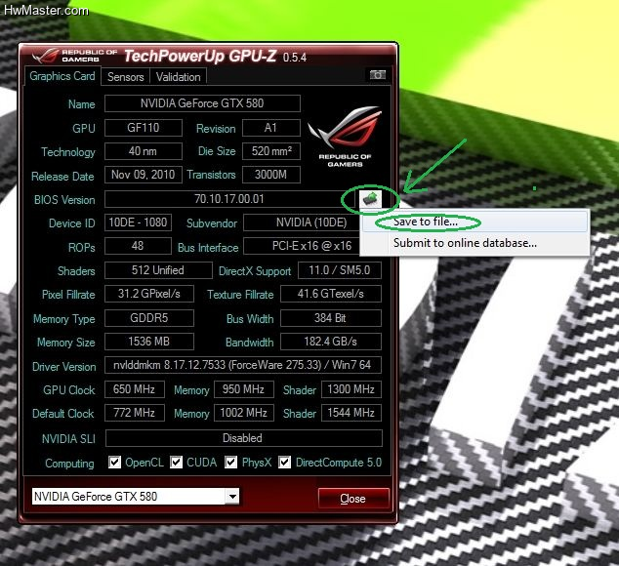Click the Default Clock value 772 MHz
Screen dimensions: 619x566
pos(134,413)
